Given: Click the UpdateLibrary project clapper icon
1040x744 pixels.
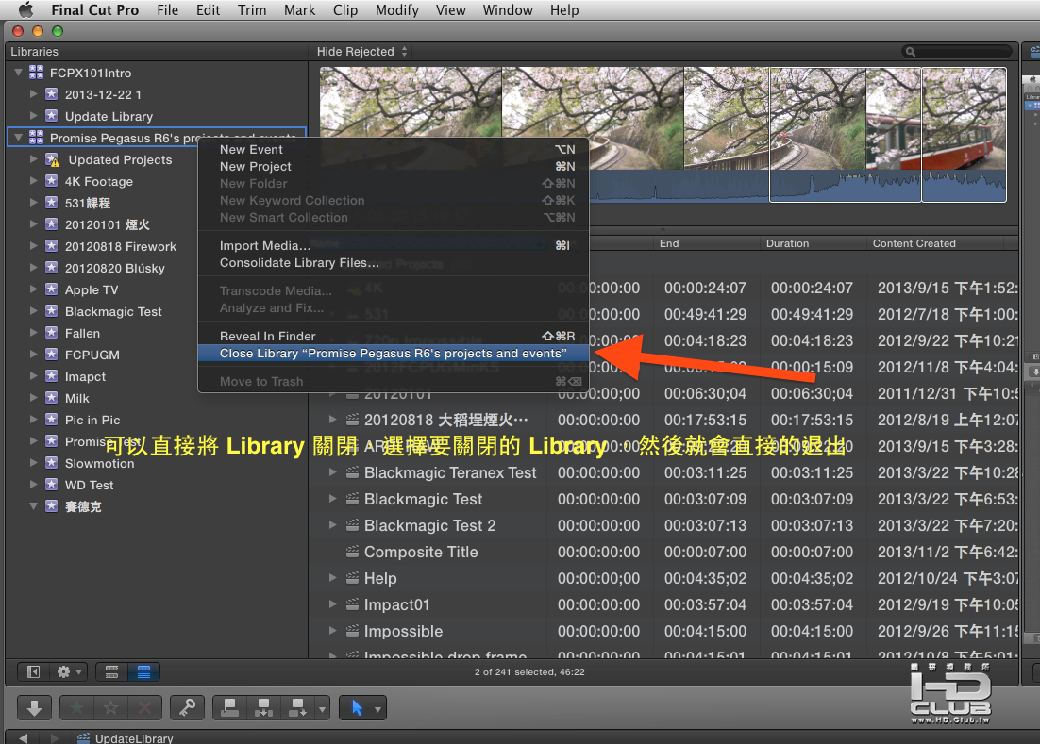Looking at the screenshot, I should [84, 738].
